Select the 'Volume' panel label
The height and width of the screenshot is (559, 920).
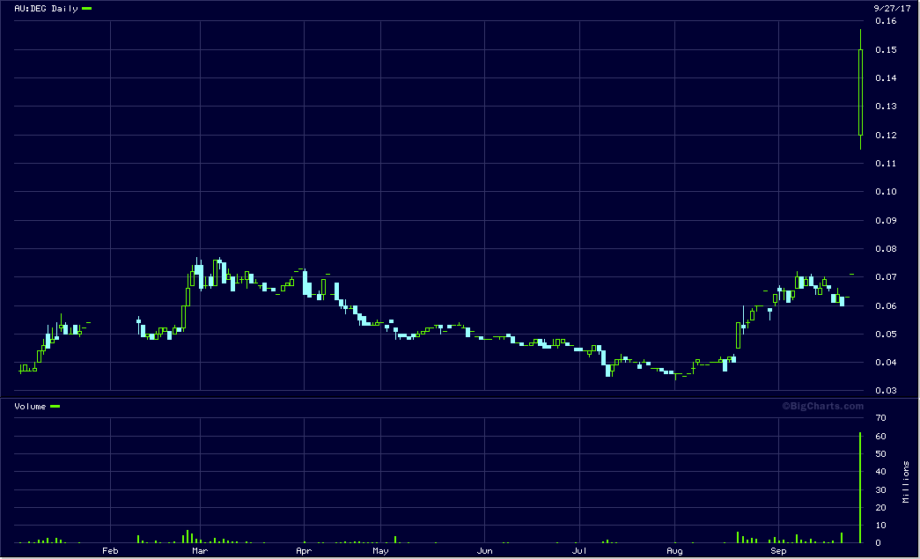click(30, 407)
